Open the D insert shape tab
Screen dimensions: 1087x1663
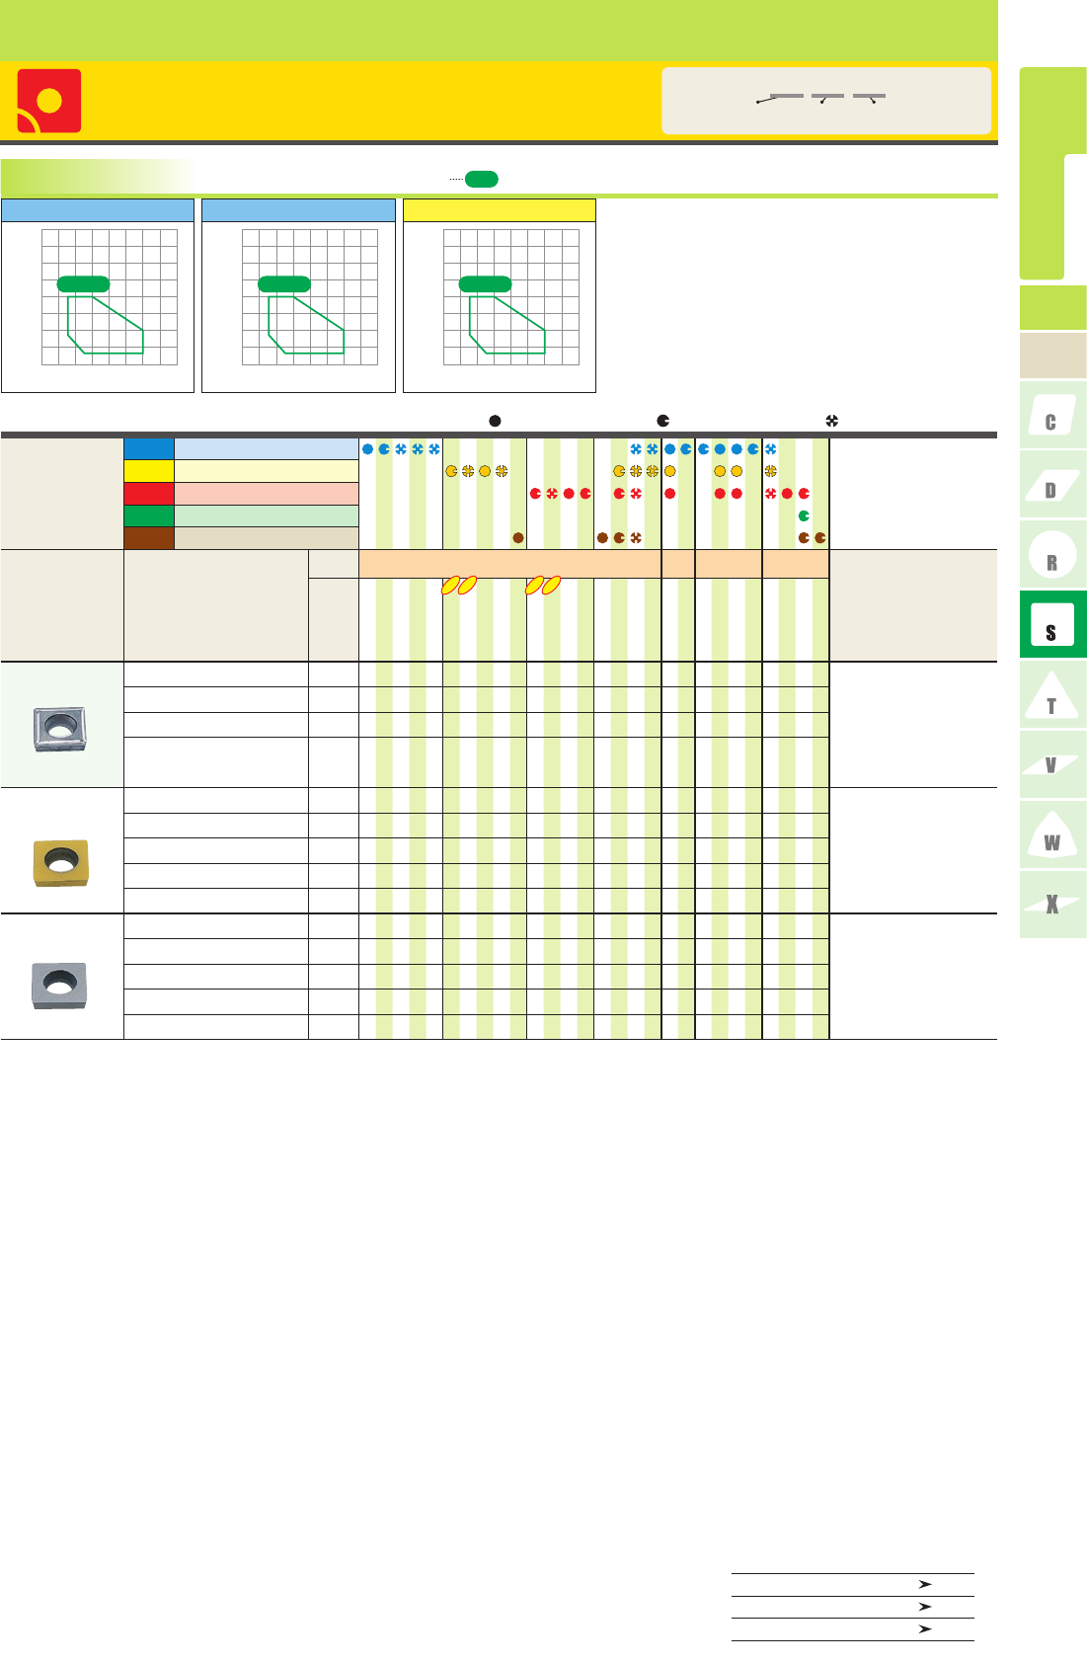tap(1052, 485)
